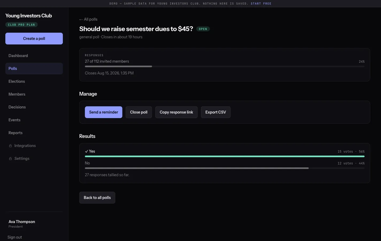Click the '12 votes · 44%' tally
This screenshot has width=381, height=241.
[x=351, y=163]
